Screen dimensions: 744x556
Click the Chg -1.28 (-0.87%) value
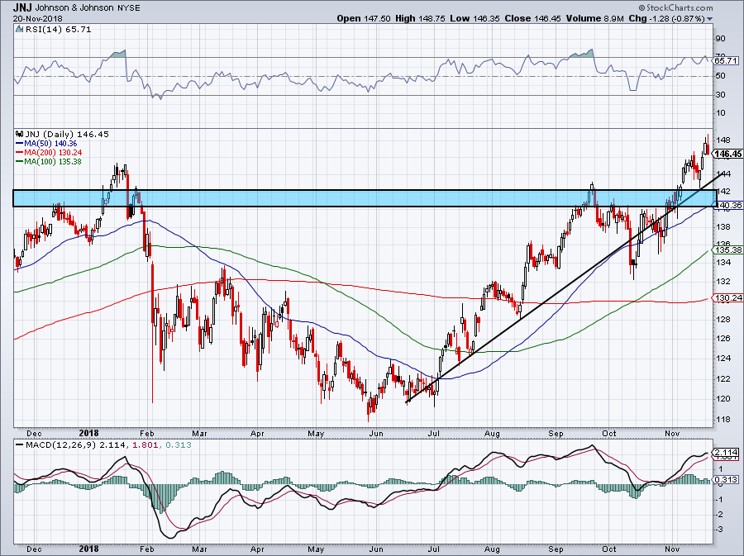point(666,18)
